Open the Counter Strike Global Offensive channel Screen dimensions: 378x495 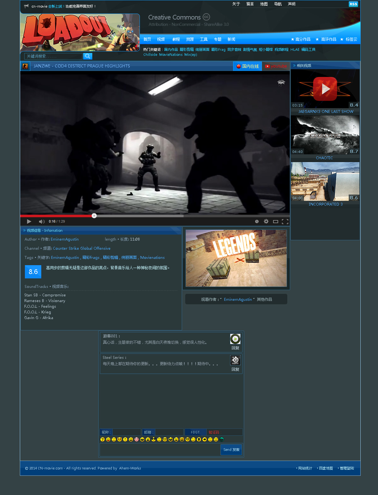point(82,248)
